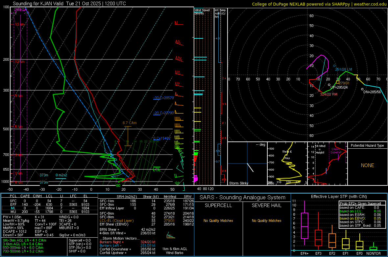The width and height of the screenshot is (388, 257).
Task: Click the 'SR Wind v. Height' inset title
Action: click(320, 149)
